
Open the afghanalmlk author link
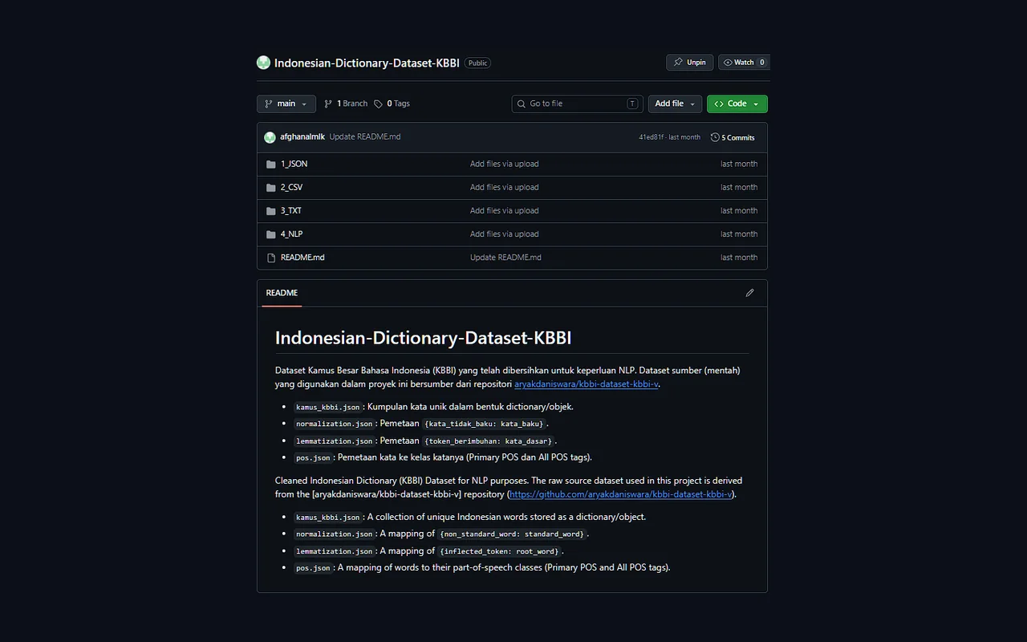pos(302,137)
